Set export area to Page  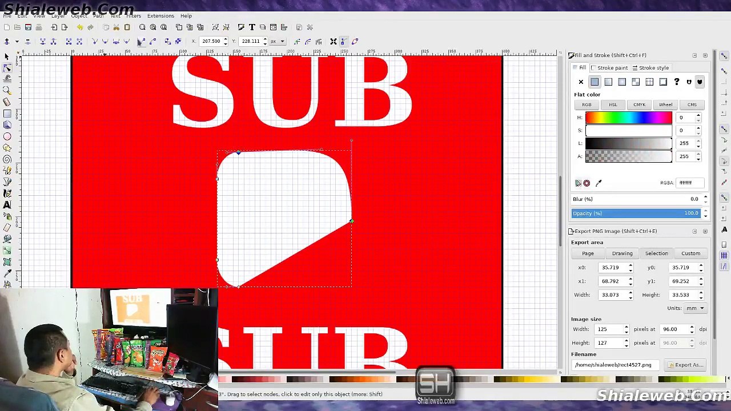coord(588,253)
